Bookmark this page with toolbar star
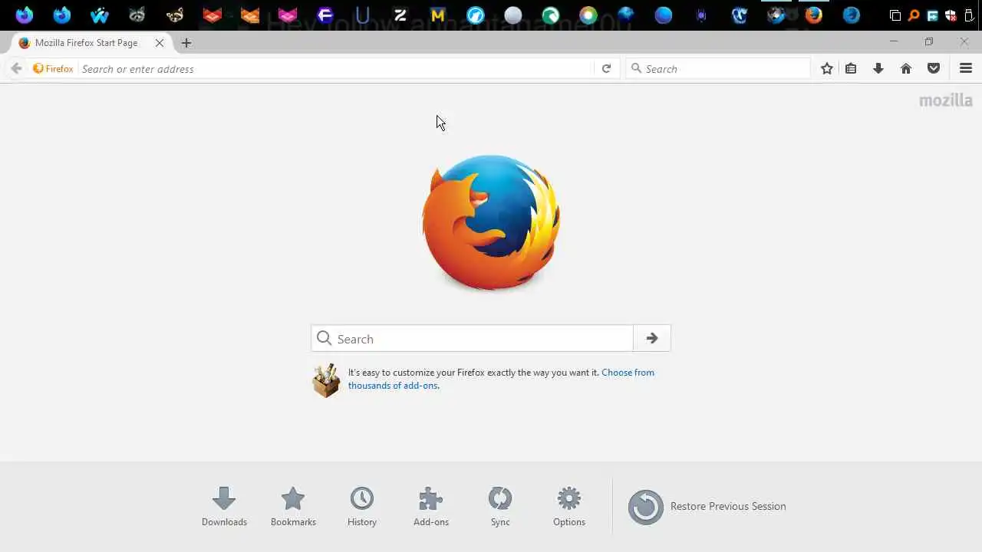Screen dimensions: 982x552 (826, 68)
